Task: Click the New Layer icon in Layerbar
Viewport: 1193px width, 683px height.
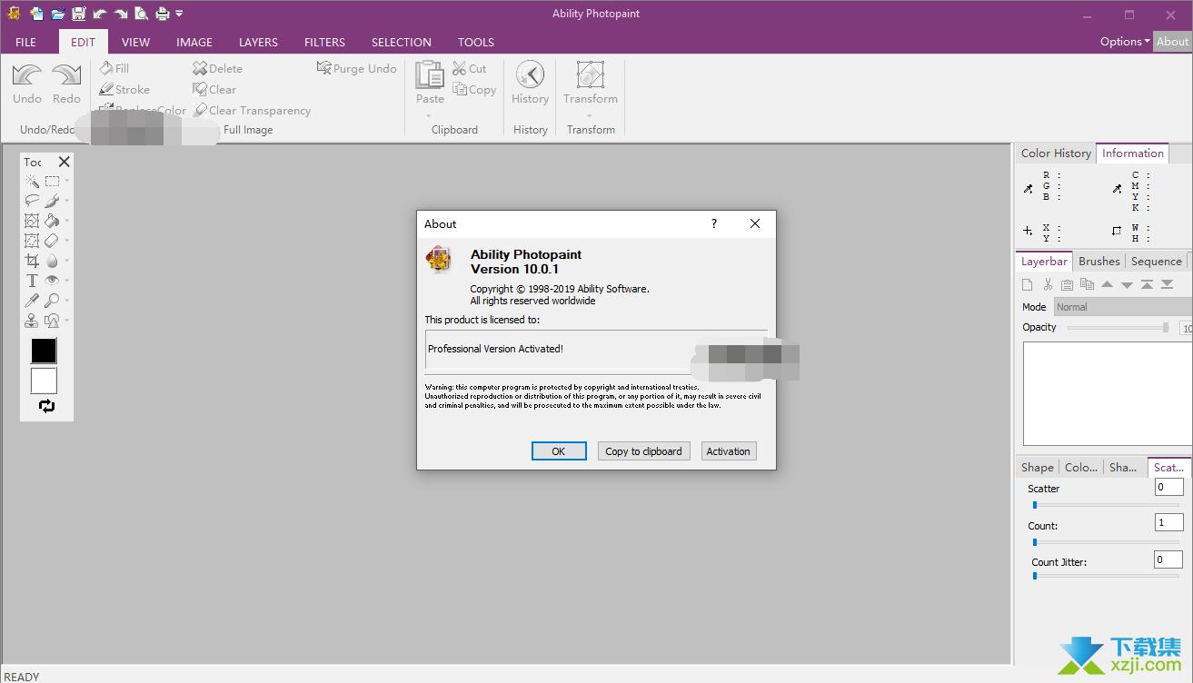Action: tap(1028, 285)
